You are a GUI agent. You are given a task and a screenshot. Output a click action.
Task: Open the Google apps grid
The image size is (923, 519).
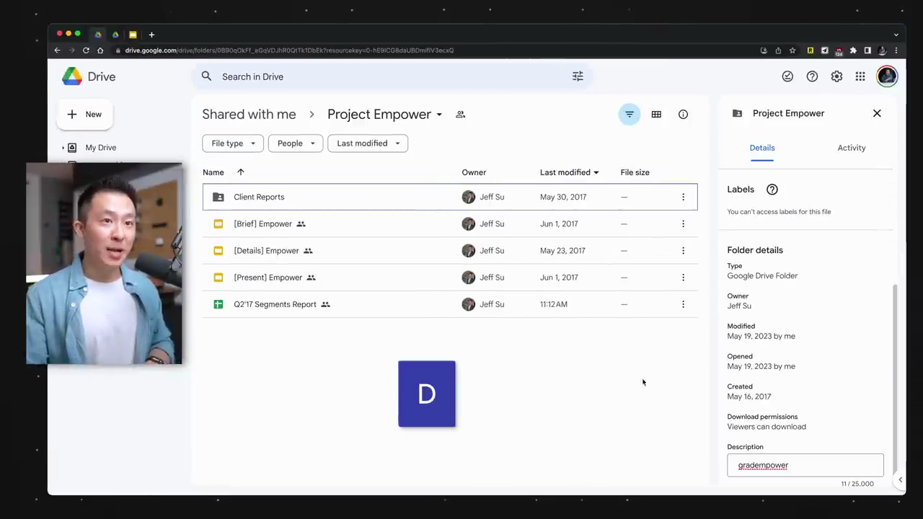(860, 76)
